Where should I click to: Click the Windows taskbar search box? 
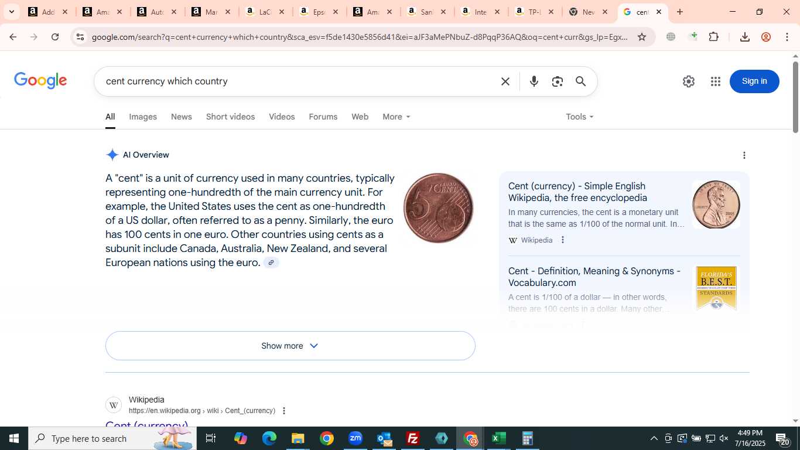click(x=112, y=438)
